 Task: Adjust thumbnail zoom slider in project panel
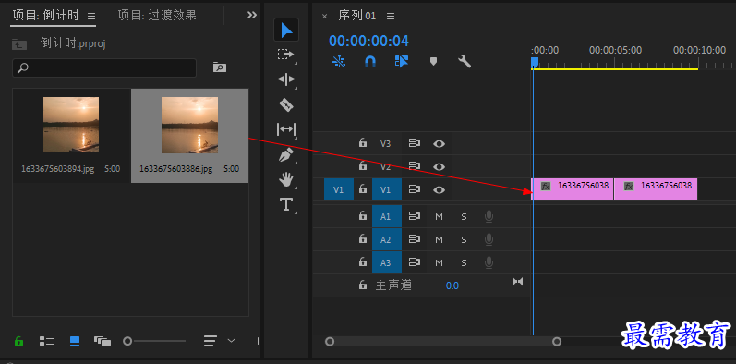pyautogui.click(x=154, y=341)
